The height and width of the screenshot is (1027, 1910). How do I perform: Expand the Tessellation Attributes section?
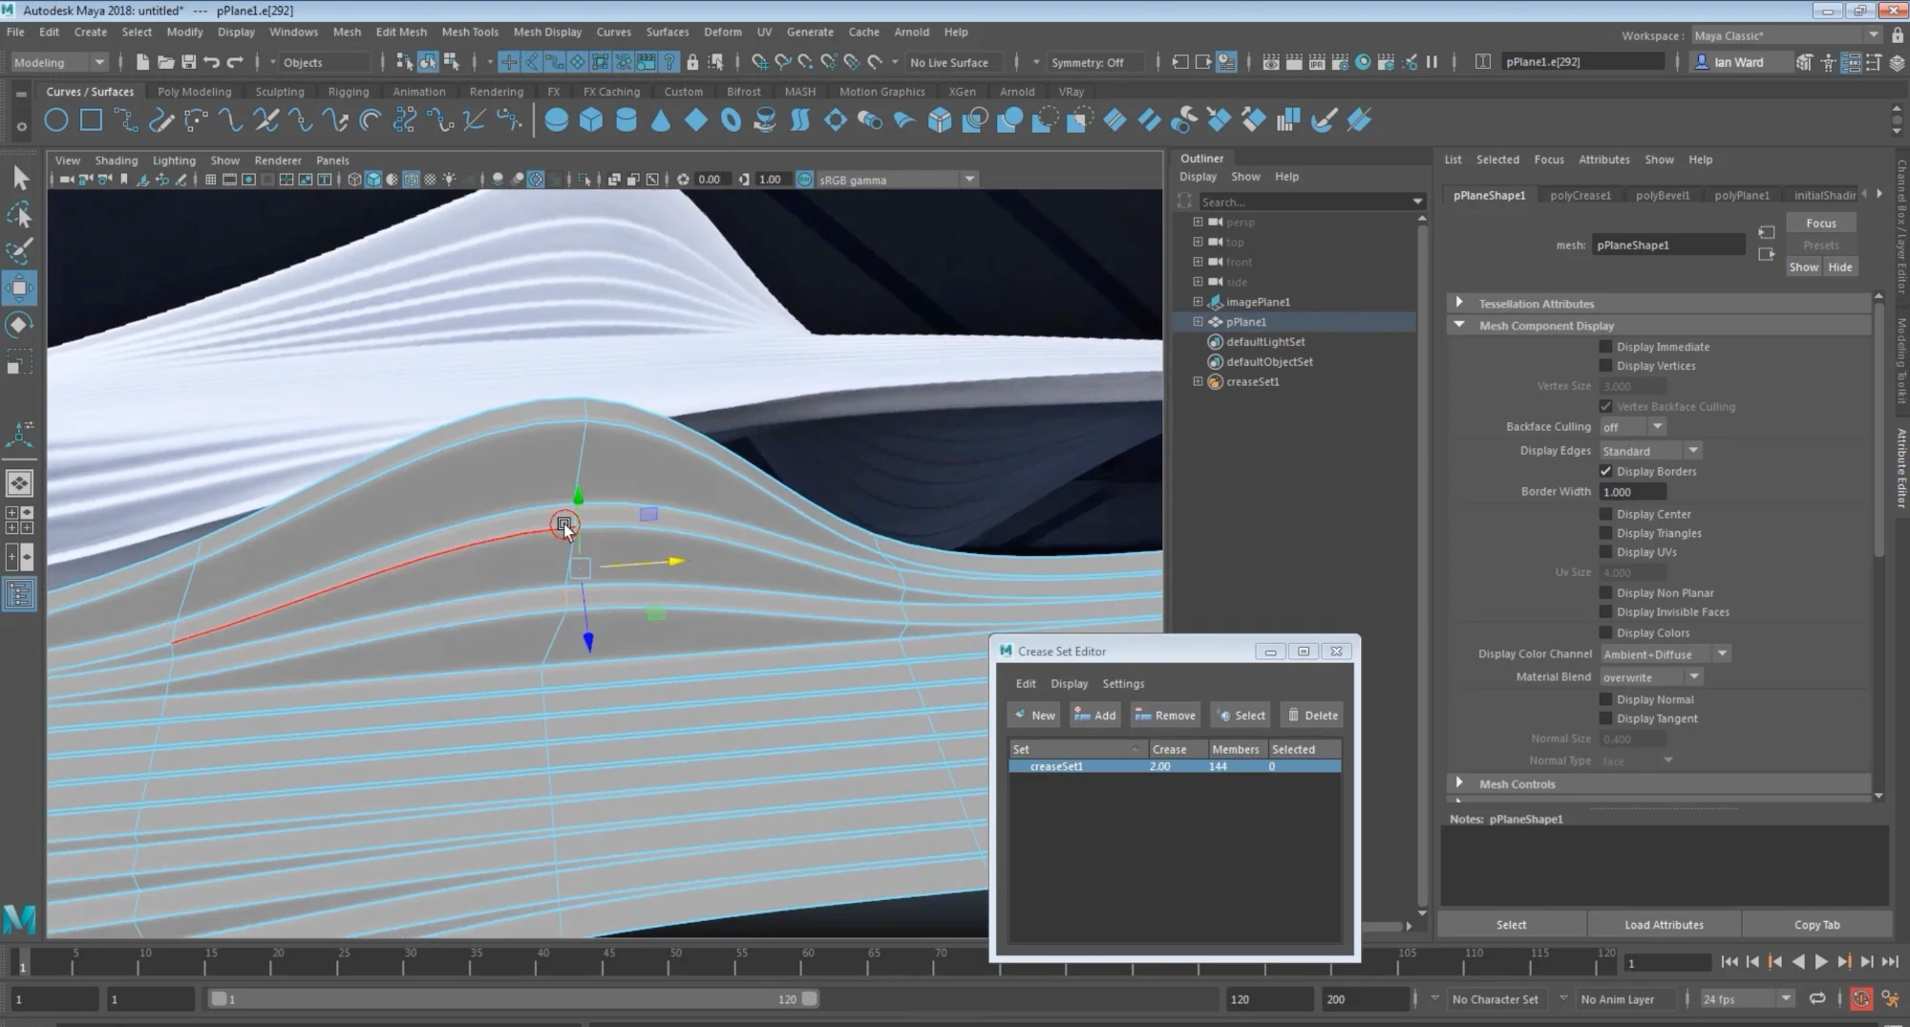coord(1459,303)
